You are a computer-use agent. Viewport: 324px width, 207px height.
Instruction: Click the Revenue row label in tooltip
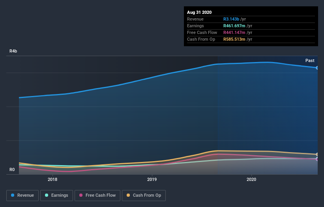(x=195, y=19)
